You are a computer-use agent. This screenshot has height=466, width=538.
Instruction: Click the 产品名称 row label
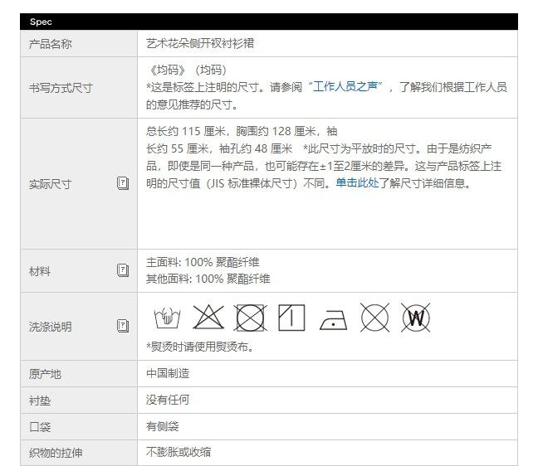pyautogui.click(x=51, y=43)
